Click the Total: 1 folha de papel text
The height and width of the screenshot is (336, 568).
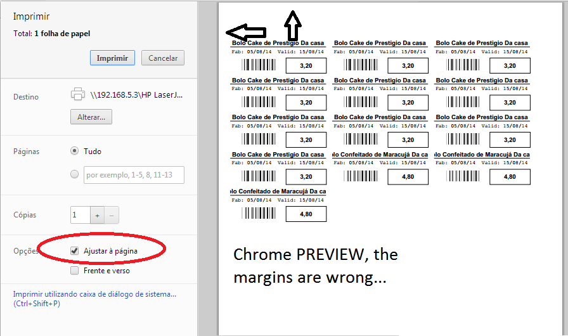tap(52, 34)
